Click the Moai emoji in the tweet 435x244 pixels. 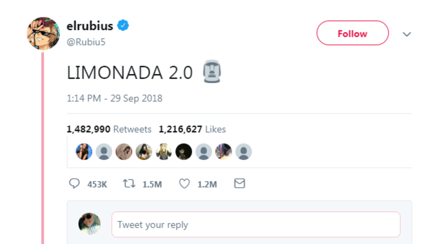coord(212,72)
